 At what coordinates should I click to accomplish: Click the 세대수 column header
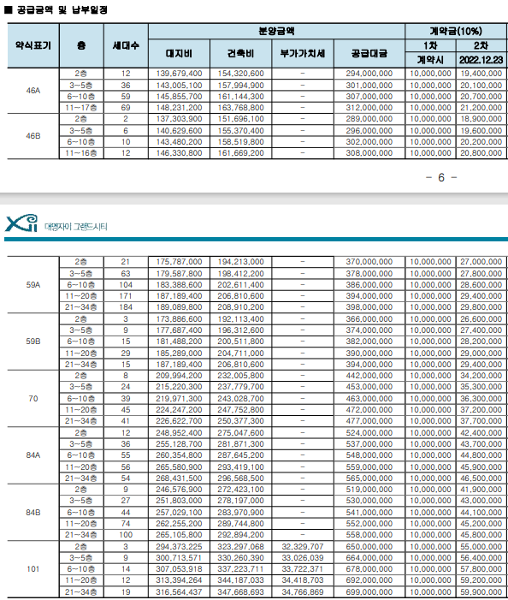click(x=126, y=45)
